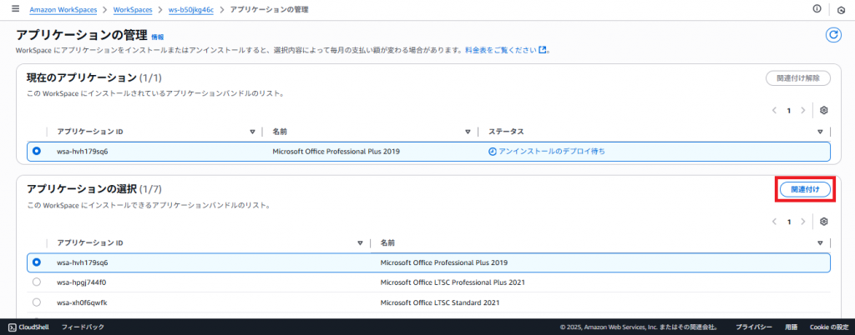Sort application selection list by 名前 column

820,242
